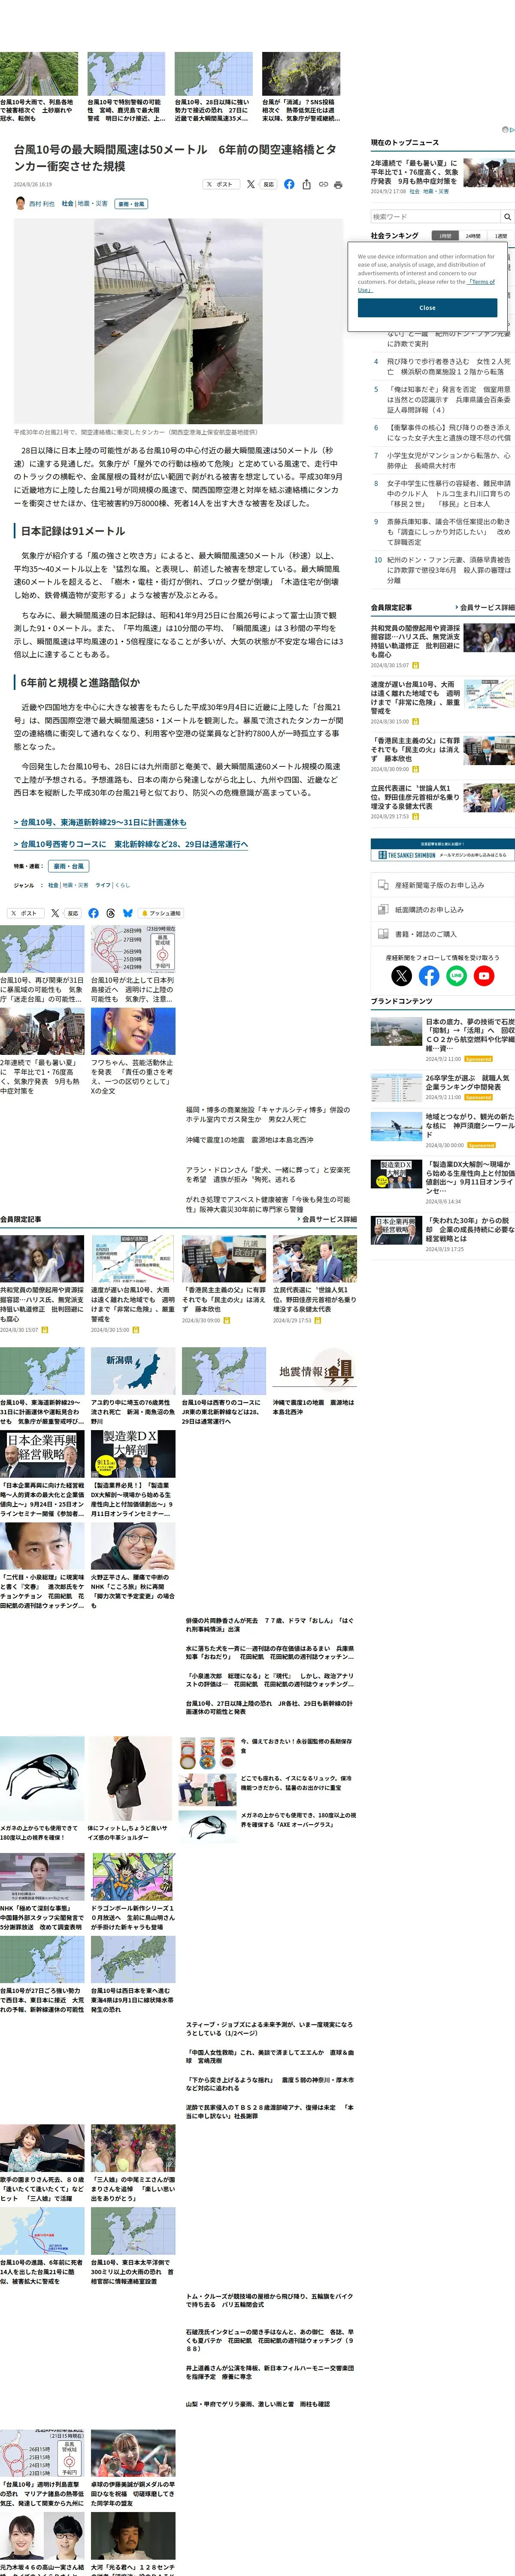This screenshot has width=515, height=2576.
Task: Click the プッシュ通知 notification button
Action: (x=161, y=913)
